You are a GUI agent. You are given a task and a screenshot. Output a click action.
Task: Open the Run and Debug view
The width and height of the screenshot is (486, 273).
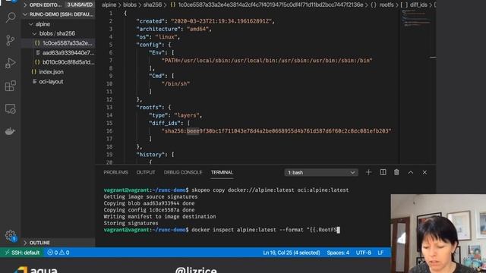point(10,63)
